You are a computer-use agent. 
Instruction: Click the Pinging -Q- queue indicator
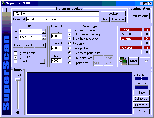pyautogui.click(x=147, y=30)
